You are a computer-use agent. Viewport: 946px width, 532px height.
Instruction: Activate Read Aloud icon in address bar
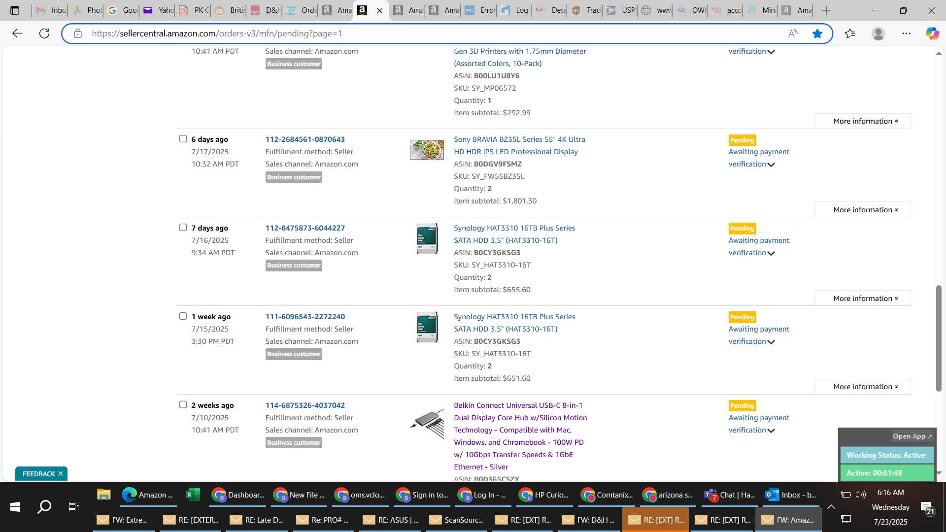click(x=793, y=33)
